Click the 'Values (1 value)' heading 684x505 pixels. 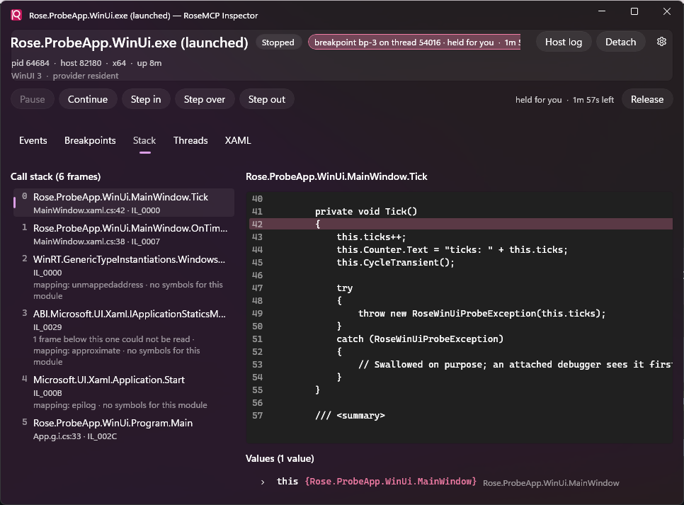[280, 458]
